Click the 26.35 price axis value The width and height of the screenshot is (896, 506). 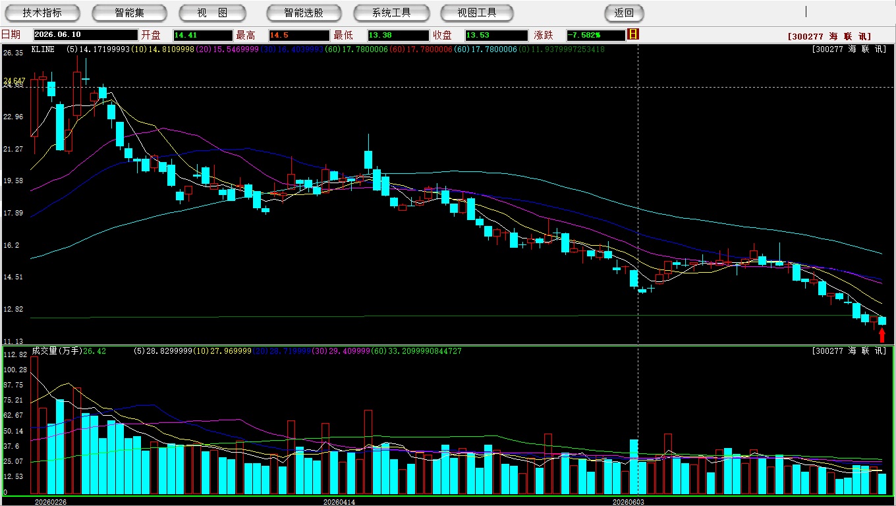pyautogui.click(x=13, y=53)
